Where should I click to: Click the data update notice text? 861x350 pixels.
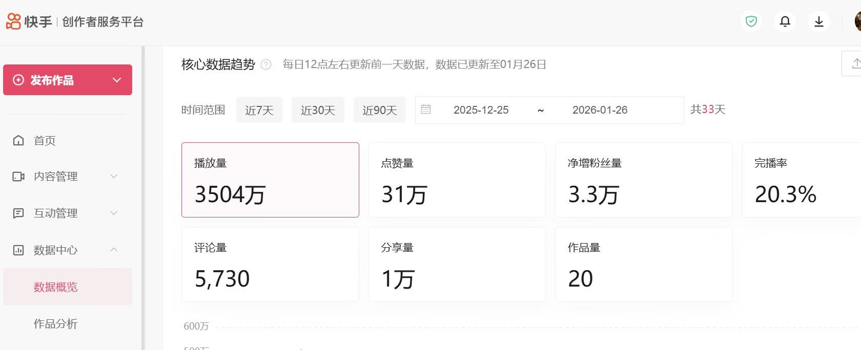(x=414, y=64)
